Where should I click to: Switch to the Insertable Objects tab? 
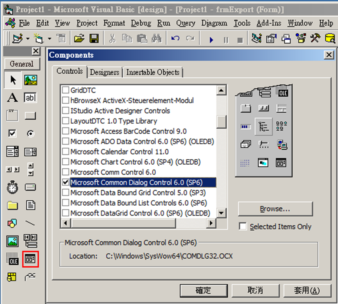(153, 72)
